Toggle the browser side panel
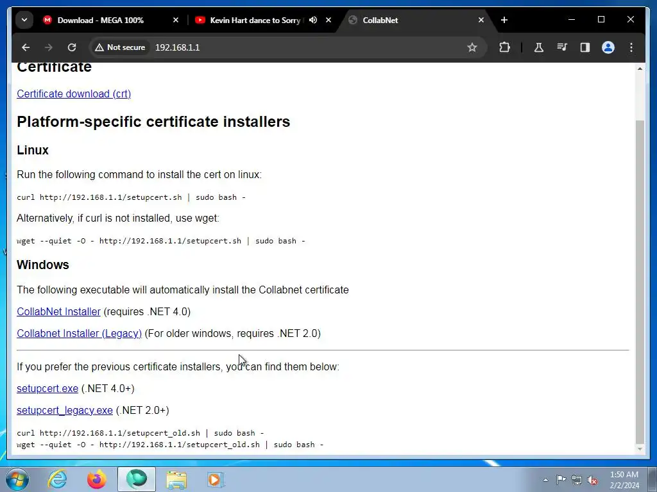This screenshot has height=492, width=657. [x=585, y=47]
